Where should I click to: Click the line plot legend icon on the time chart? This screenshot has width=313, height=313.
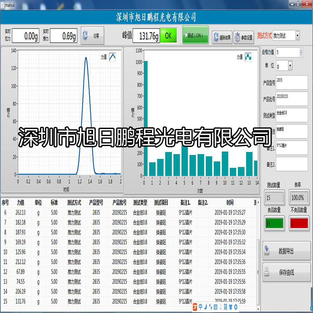click(112, 57)
